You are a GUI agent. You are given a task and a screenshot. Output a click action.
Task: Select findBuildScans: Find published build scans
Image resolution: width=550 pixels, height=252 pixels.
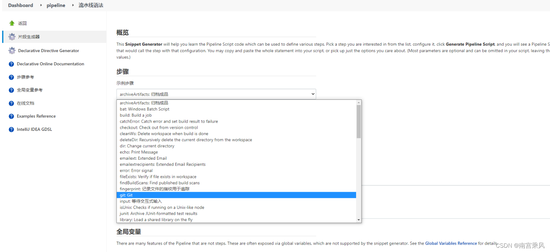coord(236,183)
